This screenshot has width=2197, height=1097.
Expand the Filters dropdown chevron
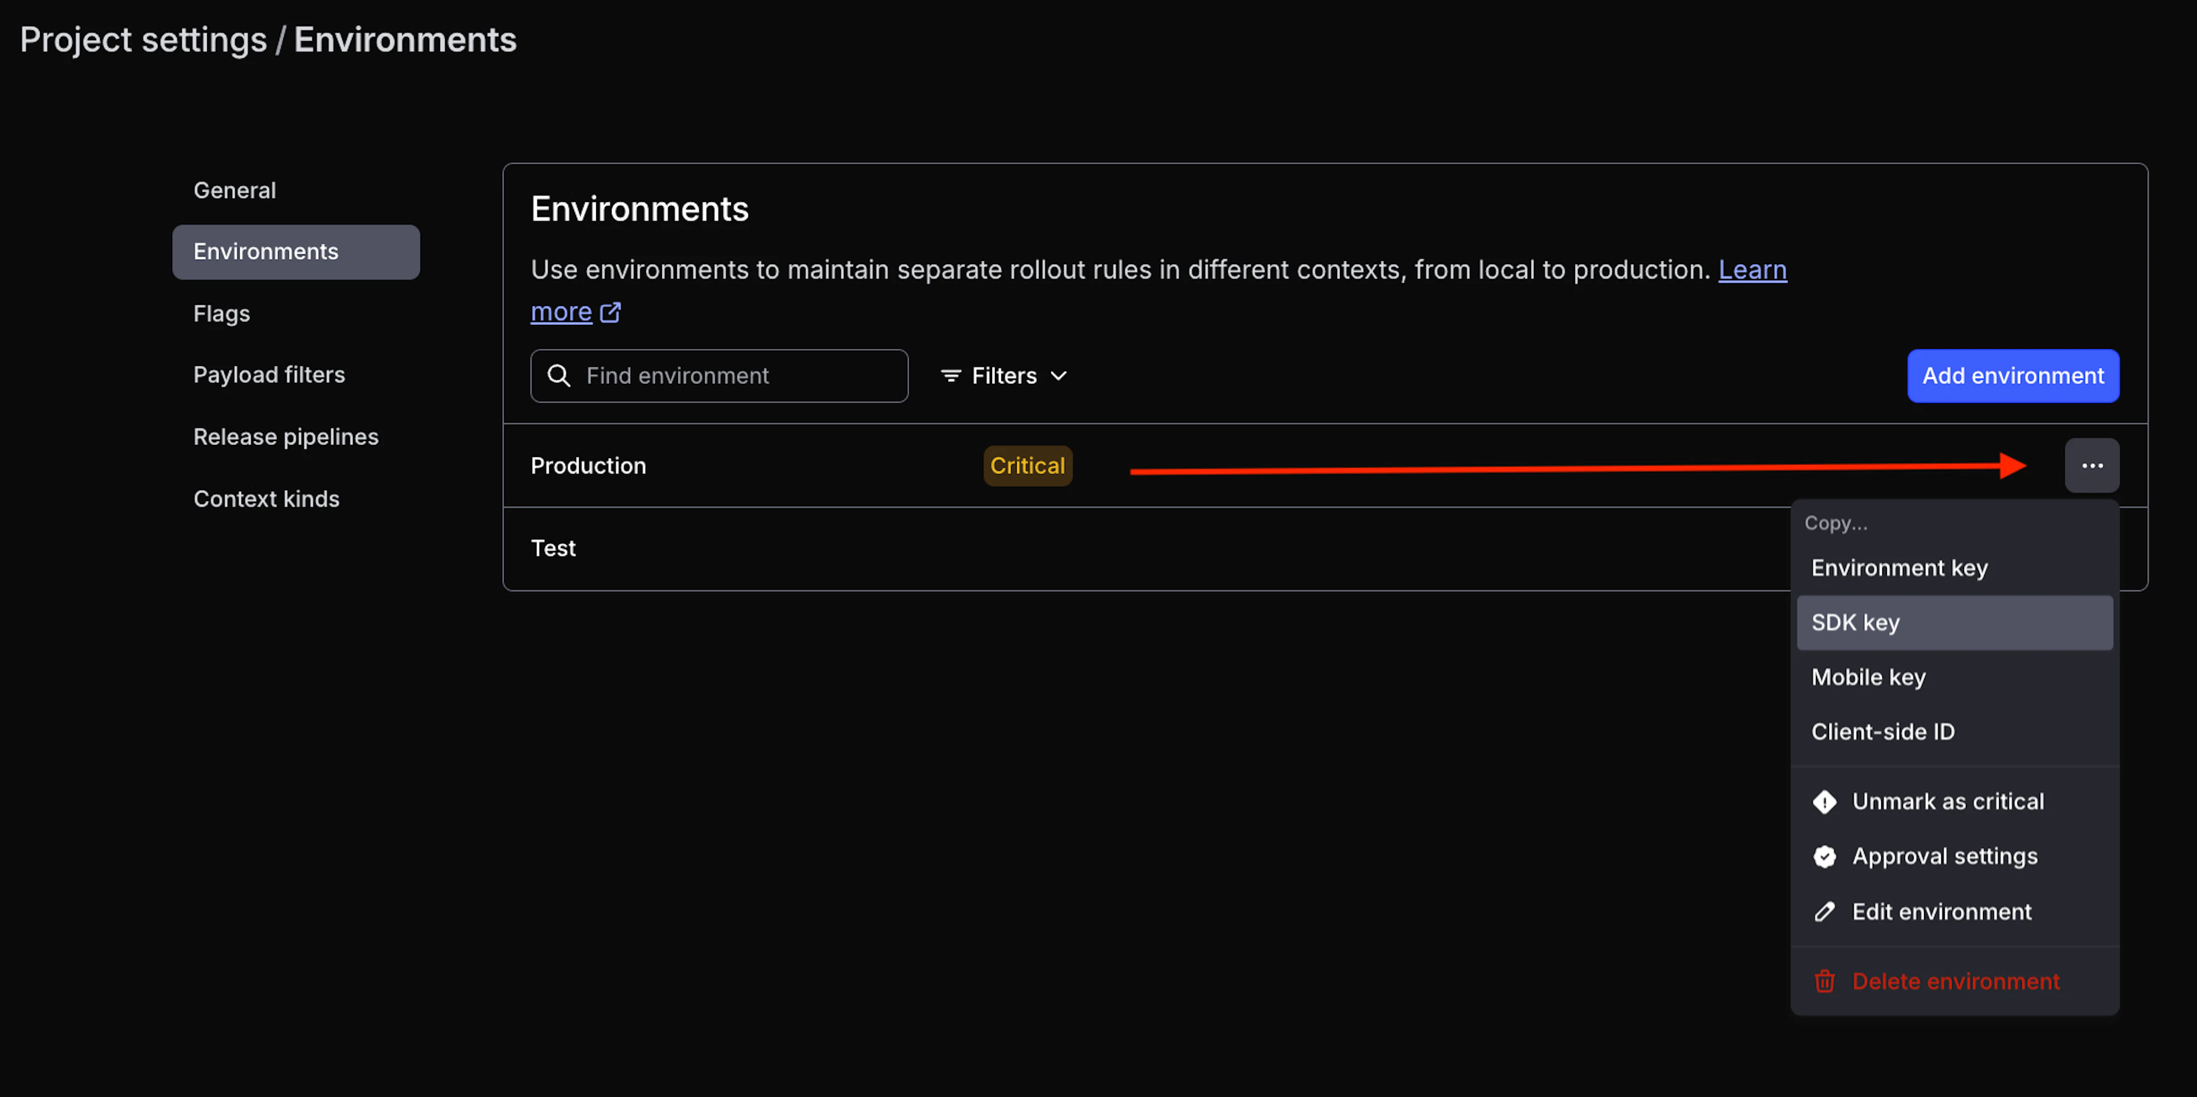[1059, 375]
